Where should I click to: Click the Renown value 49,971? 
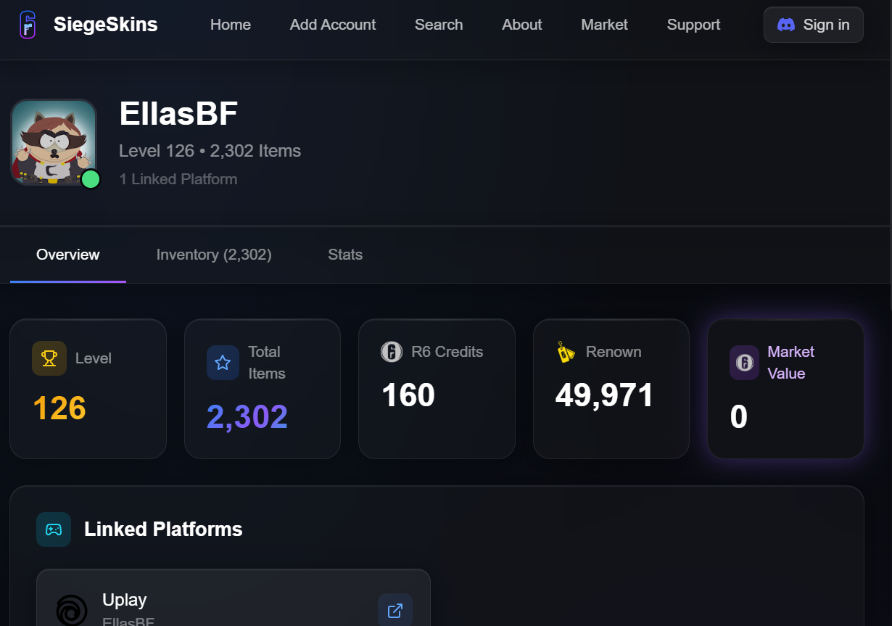pyautogui.click(x=605, y=395)
